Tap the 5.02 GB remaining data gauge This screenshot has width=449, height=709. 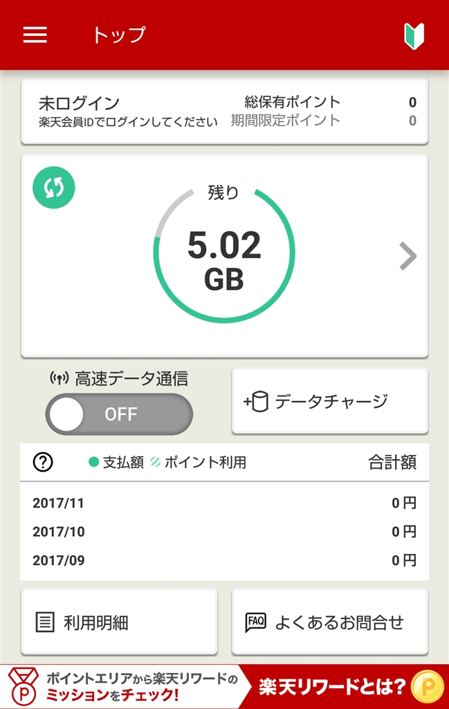click(x=224, y=257)
